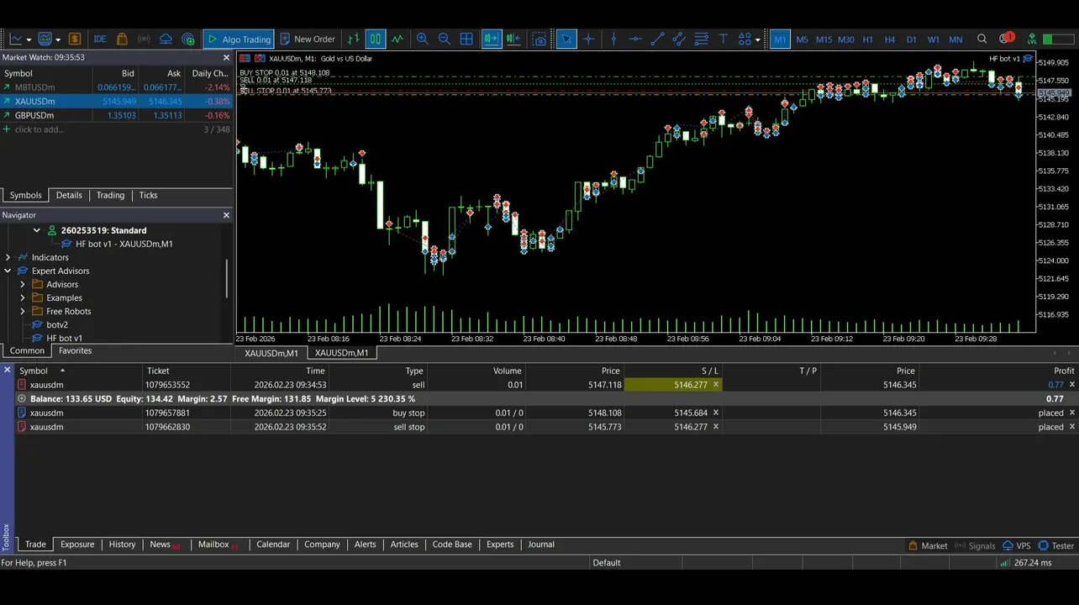Click the New Order button
Viewport: 1079px width, 605px height.
(x=307, y=39)
